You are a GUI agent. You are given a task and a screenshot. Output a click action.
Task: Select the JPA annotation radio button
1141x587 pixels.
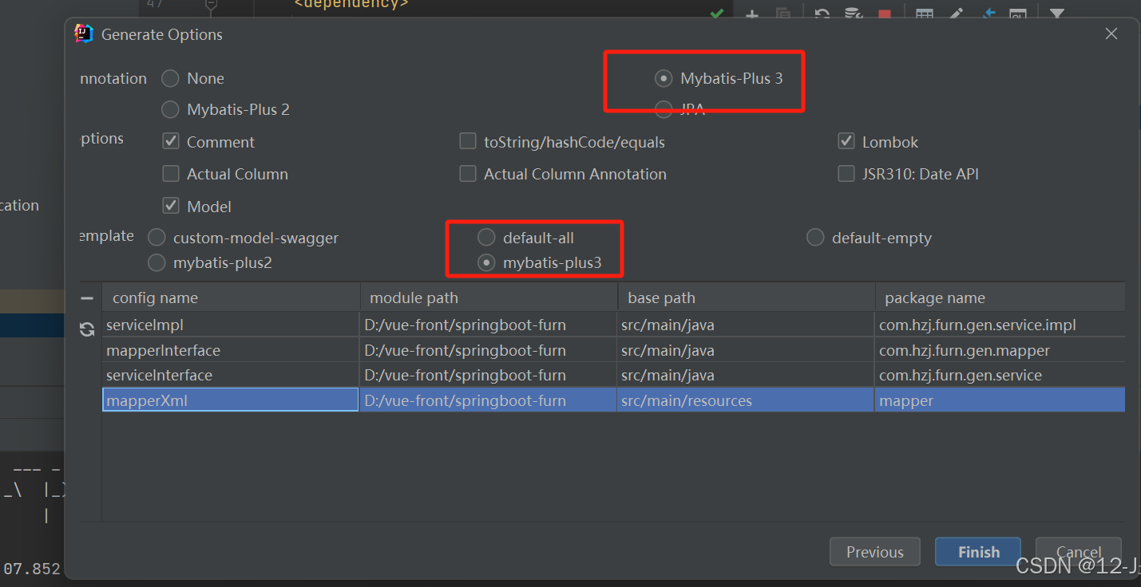point(664,109)
